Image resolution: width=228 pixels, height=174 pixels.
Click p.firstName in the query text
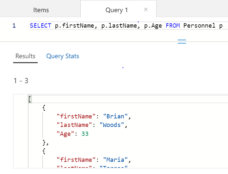(x=71, y=26)
